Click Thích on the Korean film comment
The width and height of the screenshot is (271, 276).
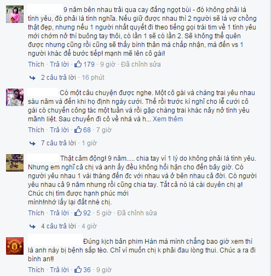[x=36, y=270]
